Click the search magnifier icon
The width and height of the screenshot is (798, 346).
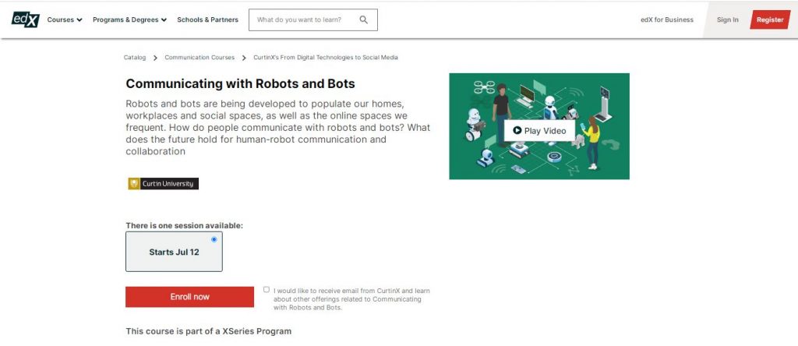[x=363, y=20]
